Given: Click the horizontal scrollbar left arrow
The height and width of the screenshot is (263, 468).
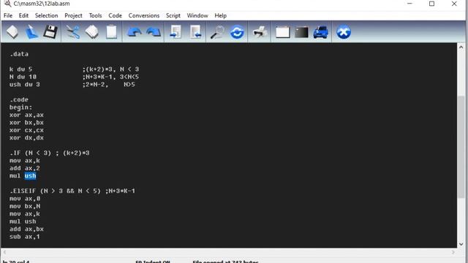Looking at the screenshot, I should [4, 252].
